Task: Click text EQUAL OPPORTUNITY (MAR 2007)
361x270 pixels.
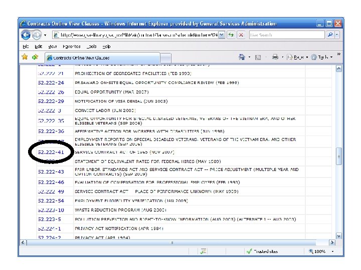Action: coord(112,92)
